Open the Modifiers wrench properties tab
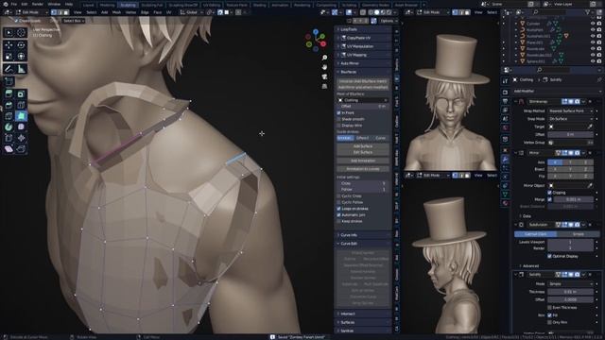 tap(505, 159)
